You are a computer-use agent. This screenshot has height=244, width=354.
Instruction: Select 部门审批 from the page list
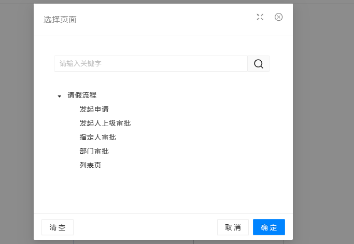(x=94, y=152)
